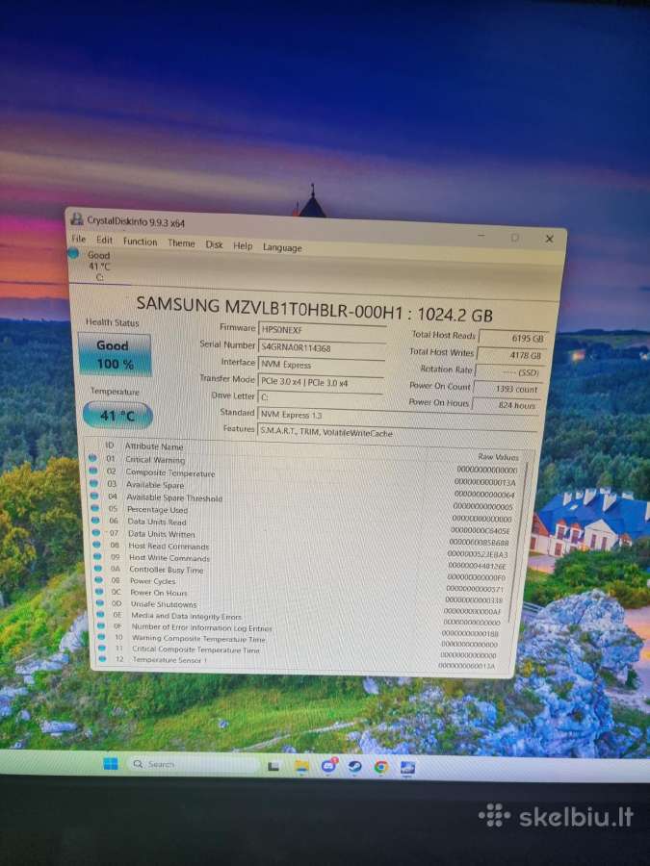Click status dot for Data Units Read row
The image size is (650, 866).
(x=95, y=521)
